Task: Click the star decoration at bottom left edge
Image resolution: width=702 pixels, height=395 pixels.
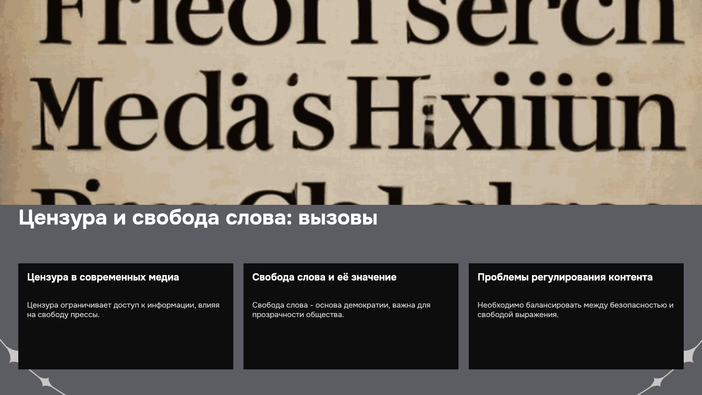Action: [x=10, y=352]
